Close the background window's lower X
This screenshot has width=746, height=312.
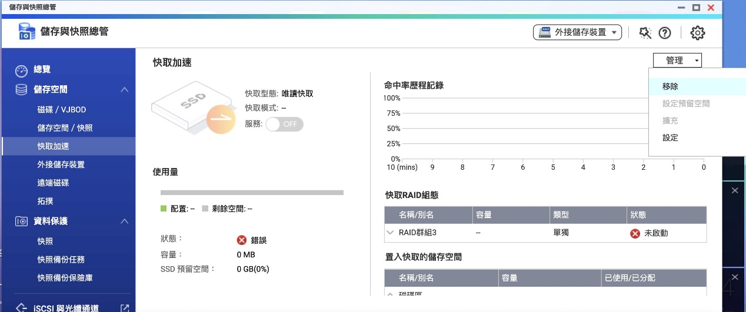click(x=734, y=277)
